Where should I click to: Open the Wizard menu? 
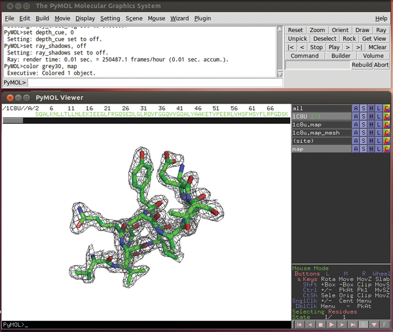179,18
